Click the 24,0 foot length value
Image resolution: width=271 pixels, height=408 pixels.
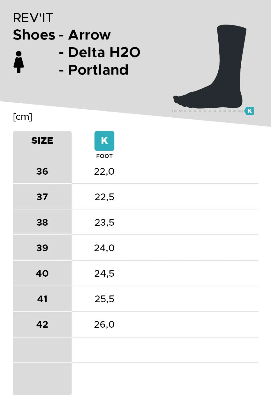pos(104,248)
